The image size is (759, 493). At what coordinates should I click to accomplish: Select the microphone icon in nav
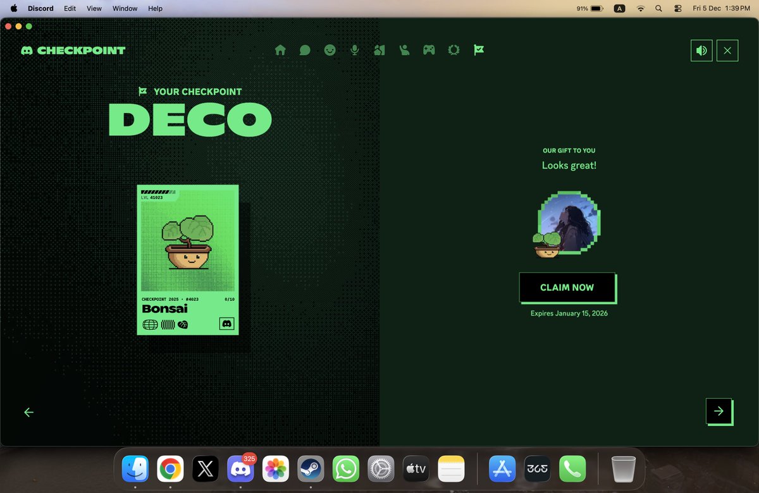click(x=354, y=49)
